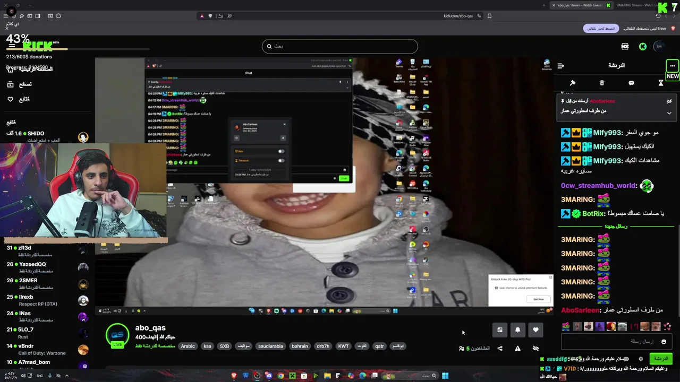
Task: Click the trash clear-chat icon
Action: (x=602, y=83)
